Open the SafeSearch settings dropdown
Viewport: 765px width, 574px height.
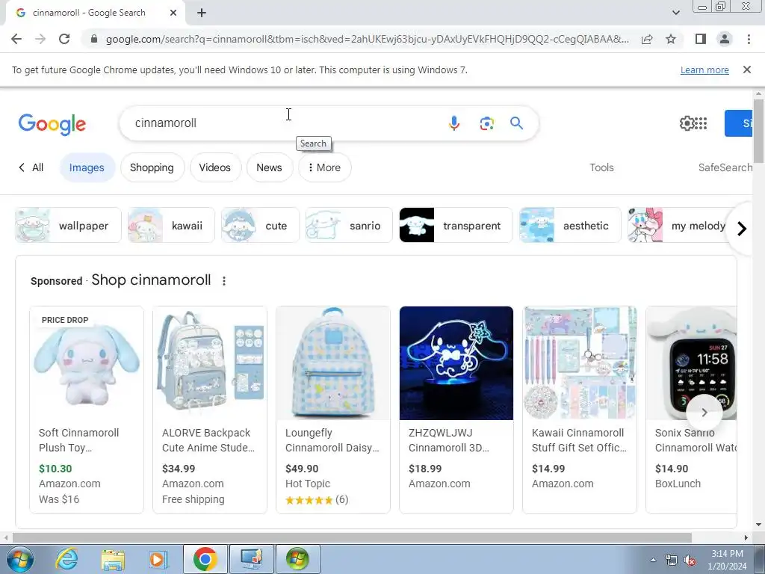click(725, 167)
